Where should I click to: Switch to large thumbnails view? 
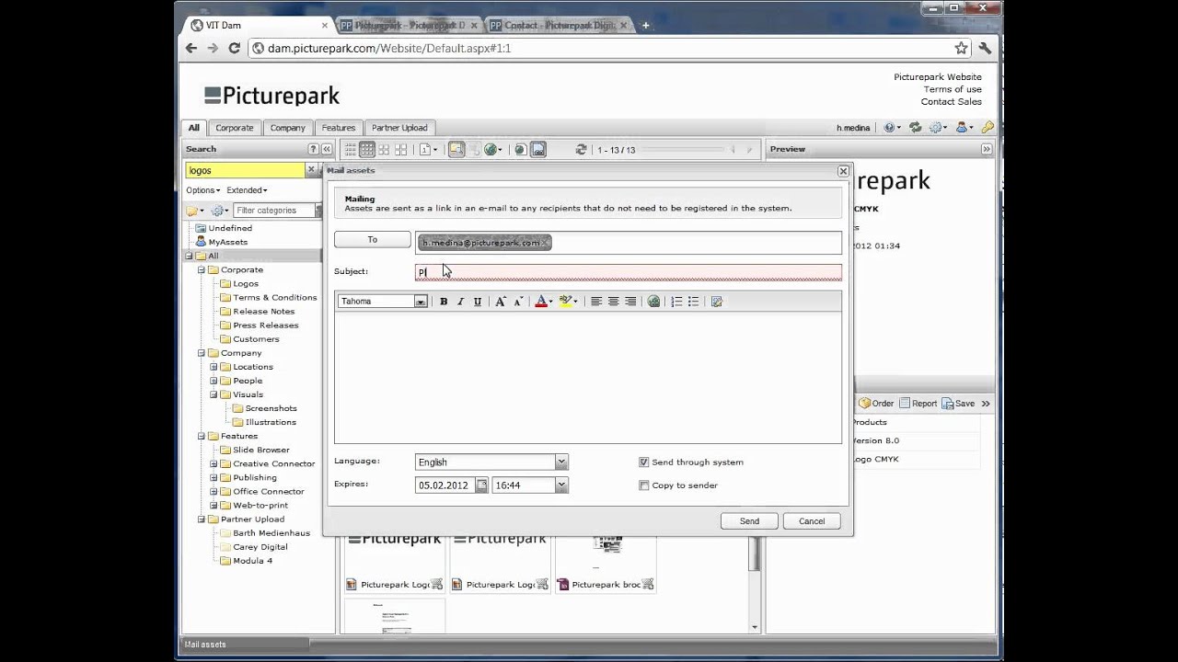tap(401, 150)
